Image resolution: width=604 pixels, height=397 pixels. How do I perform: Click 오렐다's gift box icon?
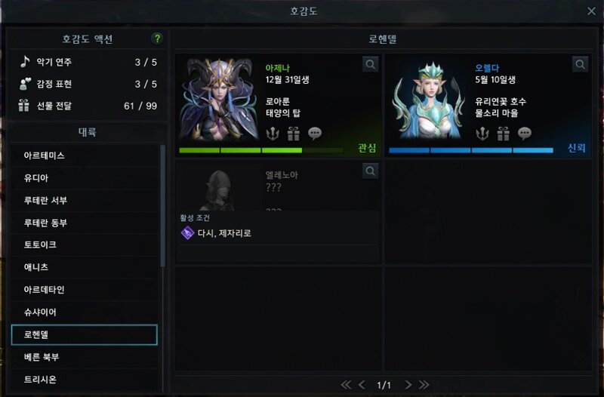[503, 134]
